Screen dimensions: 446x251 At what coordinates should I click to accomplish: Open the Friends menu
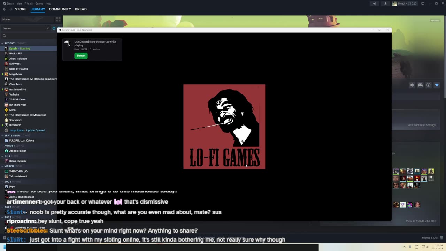coord(29,3)
